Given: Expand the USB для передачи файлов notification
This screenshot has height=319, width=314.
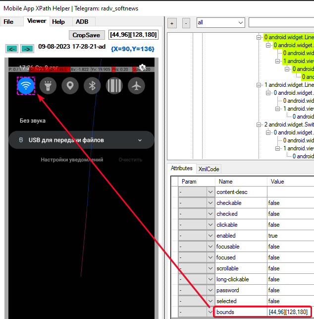Looking at the screenshot, I should [140, 140].
